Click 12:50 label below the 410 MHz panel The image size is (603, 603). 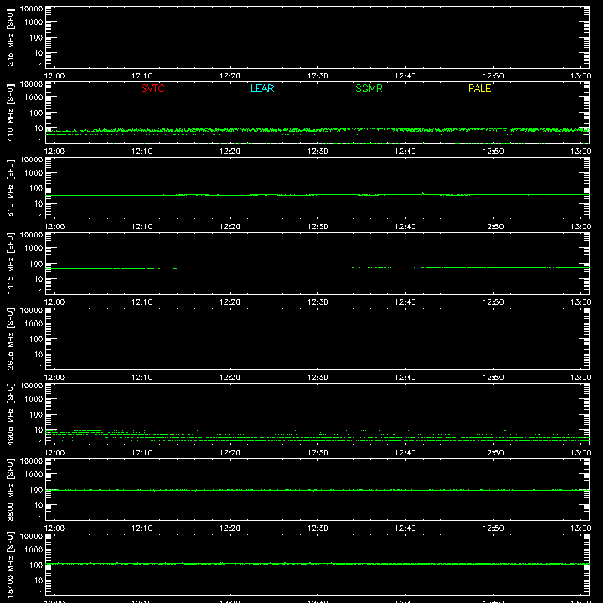493,152
